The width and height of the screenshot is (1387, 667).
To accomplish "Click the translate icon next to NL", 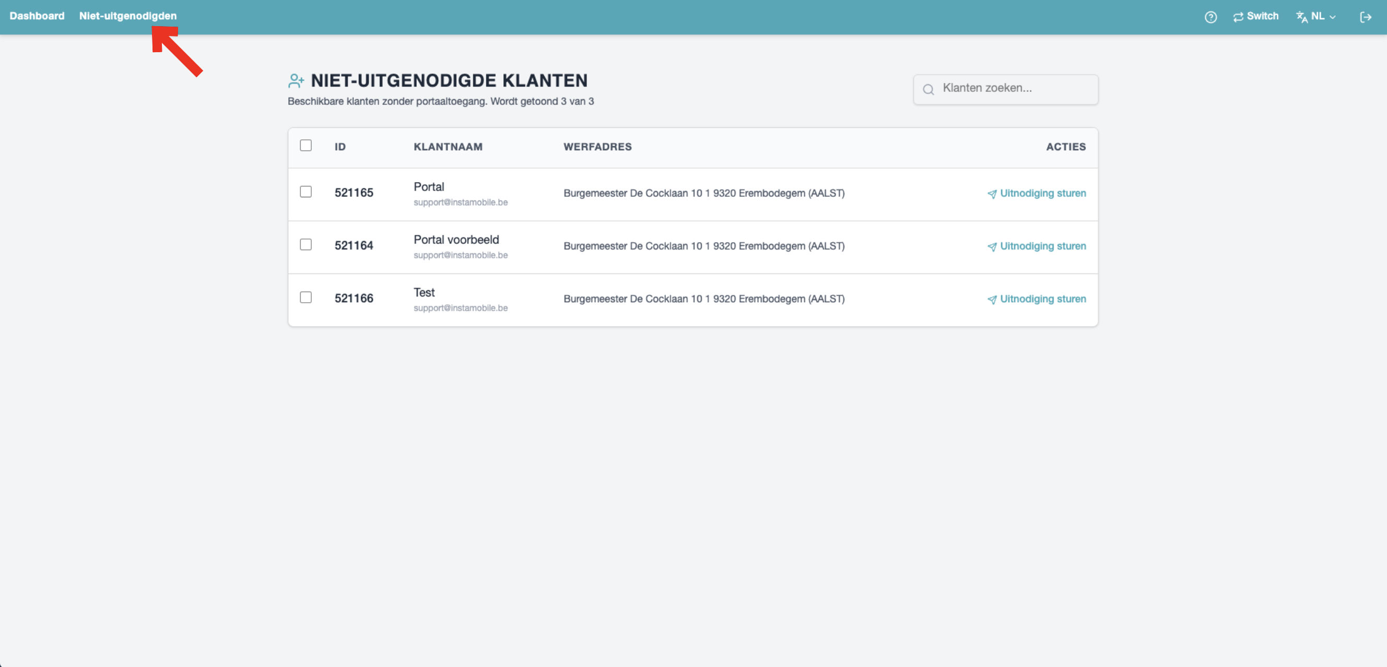I will click(x=1302, y=17).
